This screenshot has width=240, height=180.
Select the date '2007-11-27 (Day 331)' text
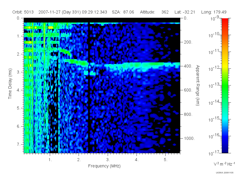(x=59, y=12)
